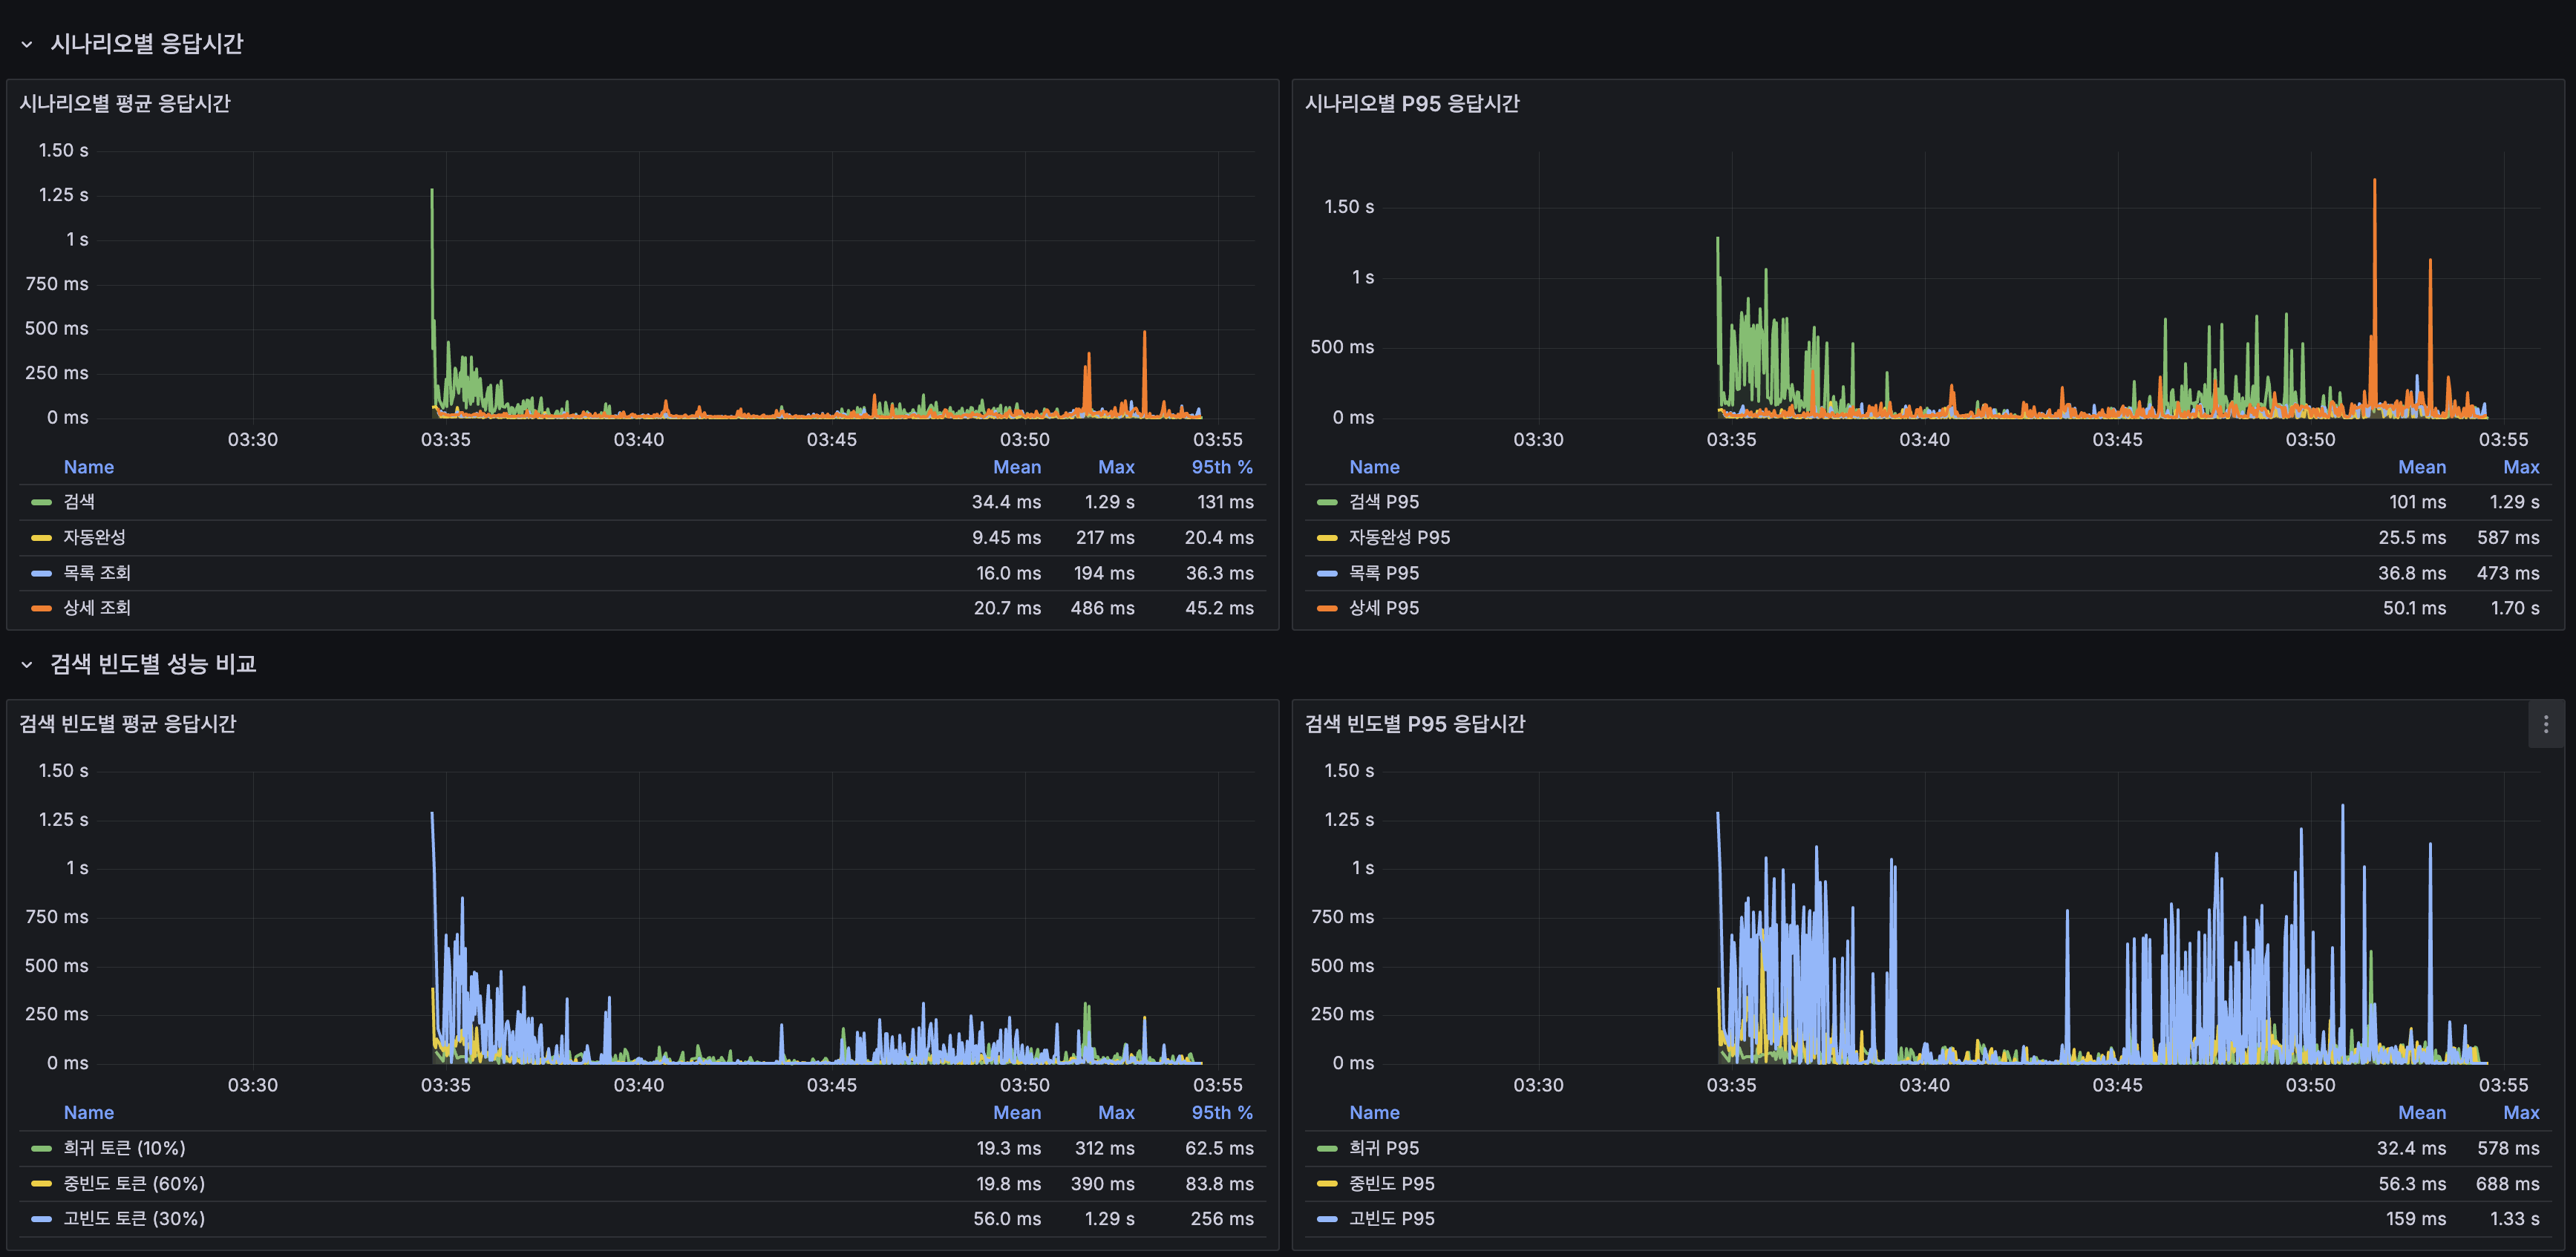Sort the legend by the Mean column
This screenshot has width=2576, height=1257.
click(1016, 467)
